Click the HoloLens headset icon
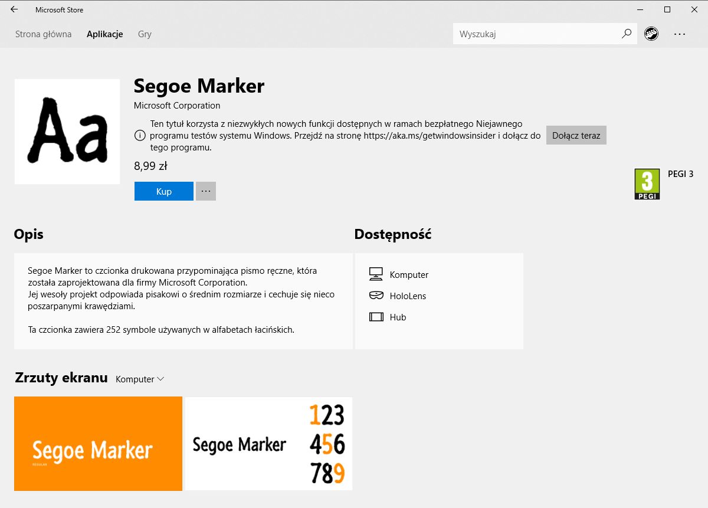This screenshot has width=708, height=508. pyautogui.click(x=376, y=296)
